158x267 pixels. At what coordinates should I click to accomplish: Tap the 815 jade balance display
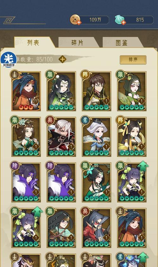(139, 20)
